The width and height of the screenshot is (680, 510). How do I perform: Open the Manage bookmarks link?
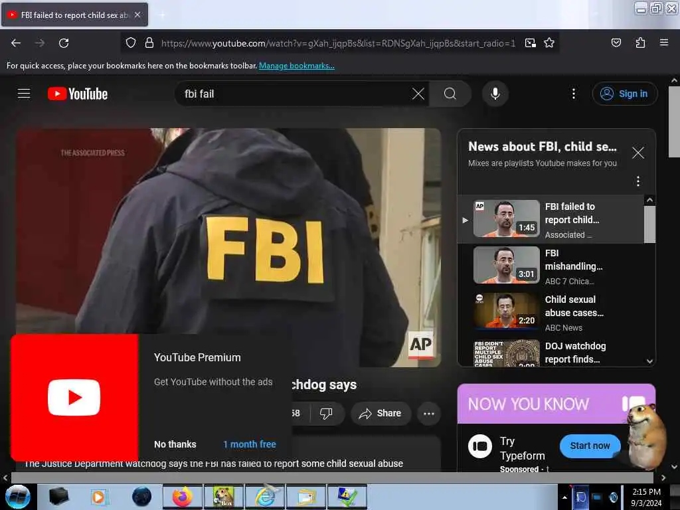pos(296,66)
